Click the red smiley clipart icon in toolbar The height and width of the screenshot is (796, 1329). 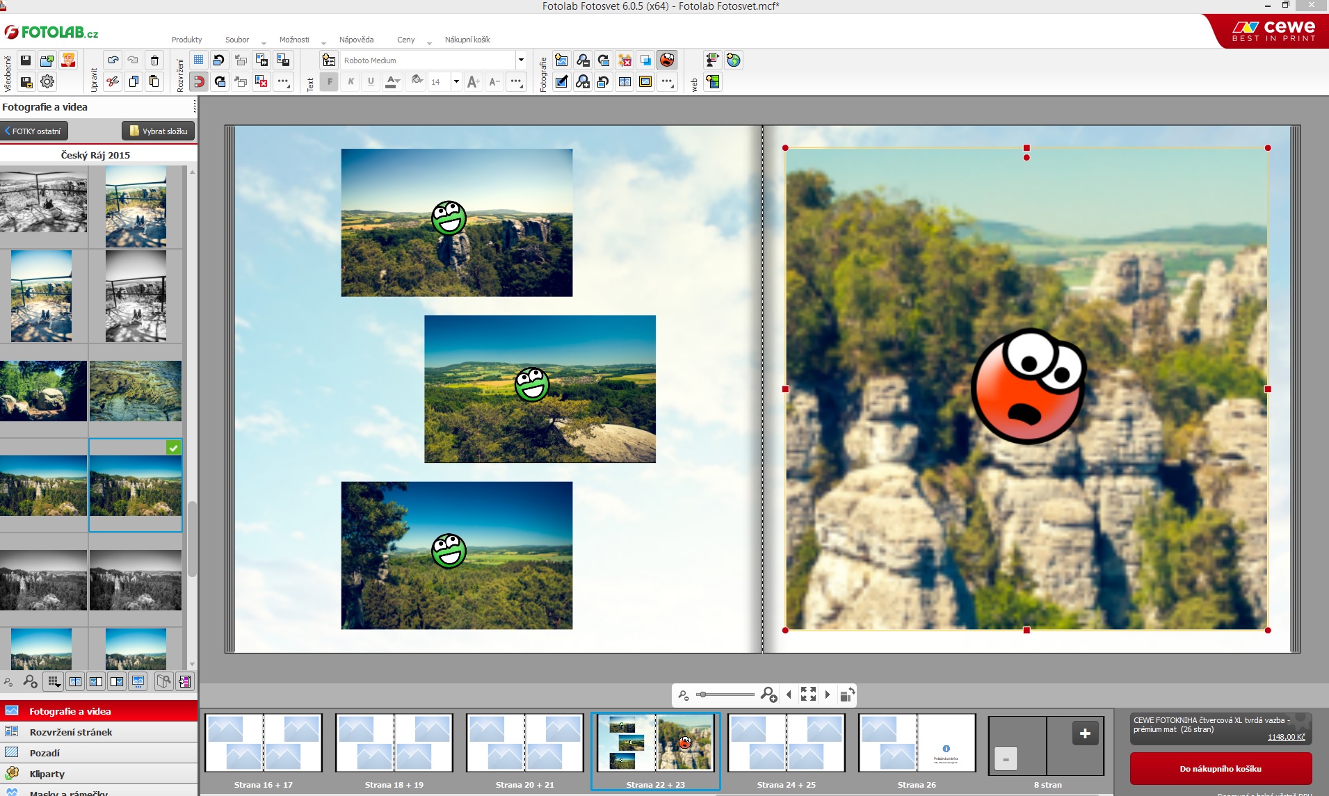point(666,60)
